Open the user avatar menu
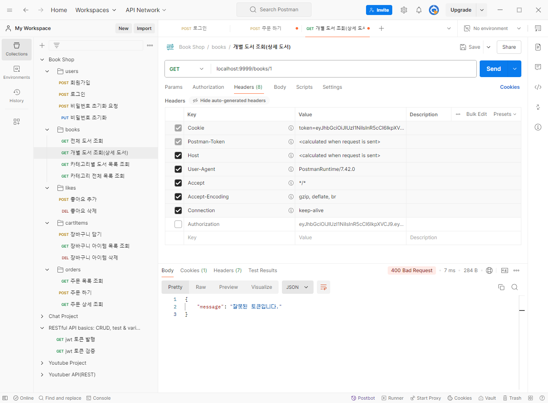Viewport: 548px width, 403px height. (x=434, y=10)
